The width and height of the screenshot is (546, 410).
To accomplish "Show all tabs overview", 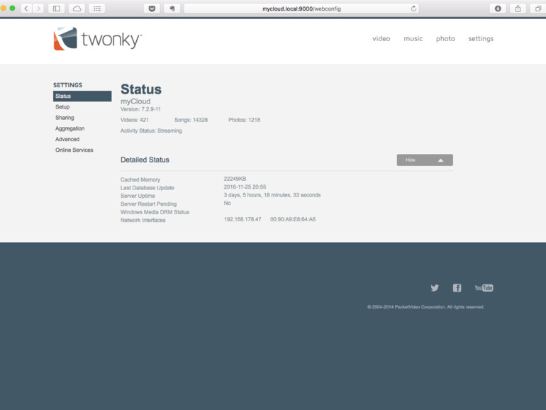I will [x=538, y=9].
